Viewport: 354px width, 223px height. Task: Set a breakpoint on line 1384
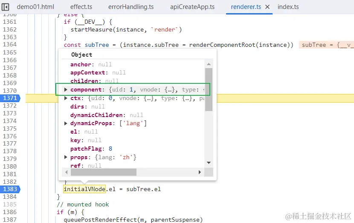10,197
